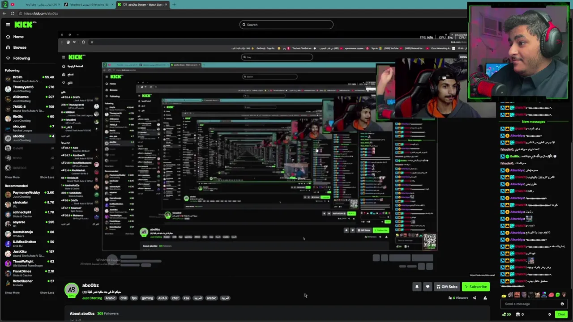Follow abo0bz with heart button
The height and width of the screenshot is (322, 573).
pyautogui.click(x=428, y=287)
